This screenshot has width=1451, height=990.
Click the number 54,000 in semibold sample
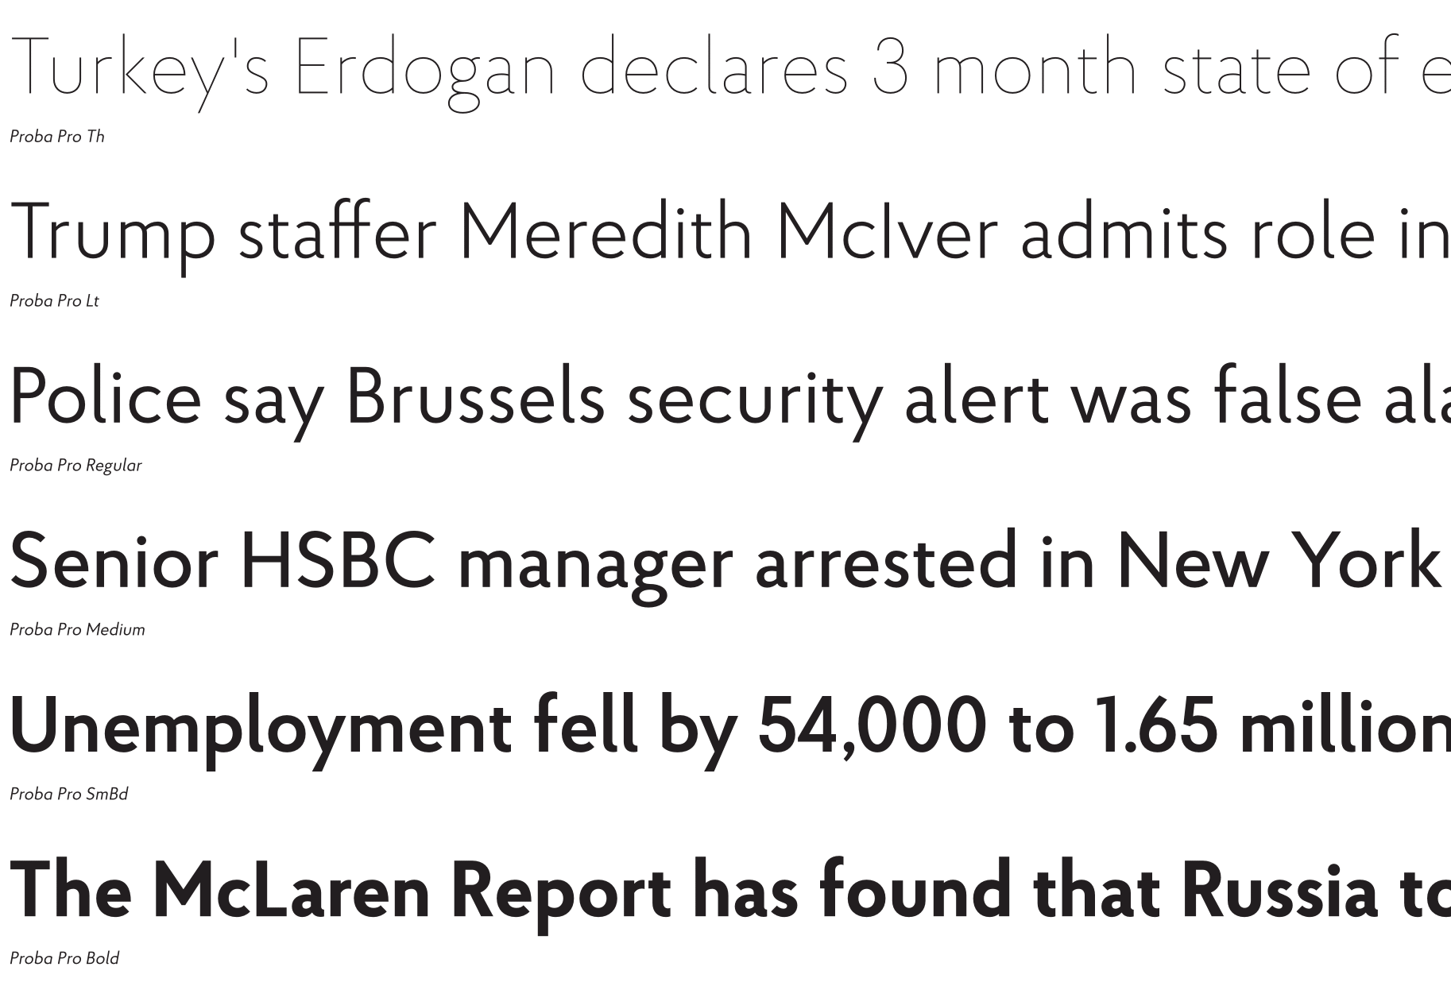pyautogui.click(x=872, y=727)
